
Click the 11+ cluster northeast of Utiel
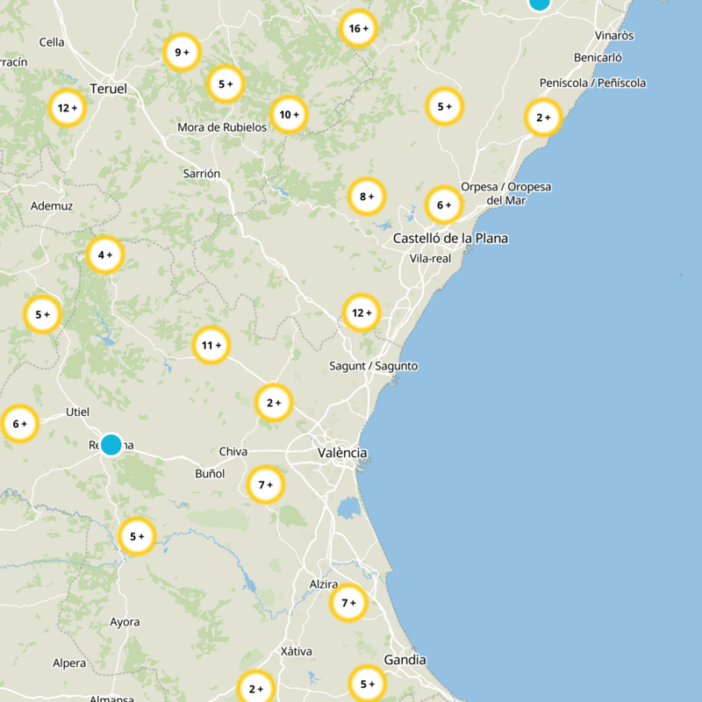210,346
